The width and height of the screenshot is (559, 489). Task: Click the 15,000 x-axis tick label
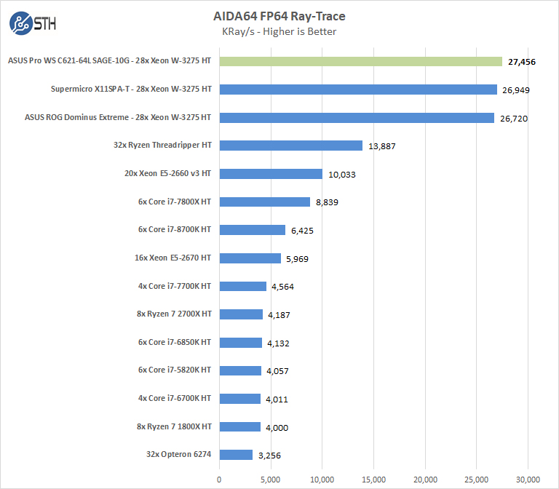pyautogui.click(x=373, y=480)
